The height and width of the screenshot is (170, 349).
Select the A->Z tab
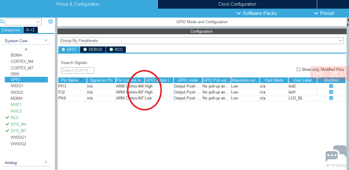[x=30, y=30]
